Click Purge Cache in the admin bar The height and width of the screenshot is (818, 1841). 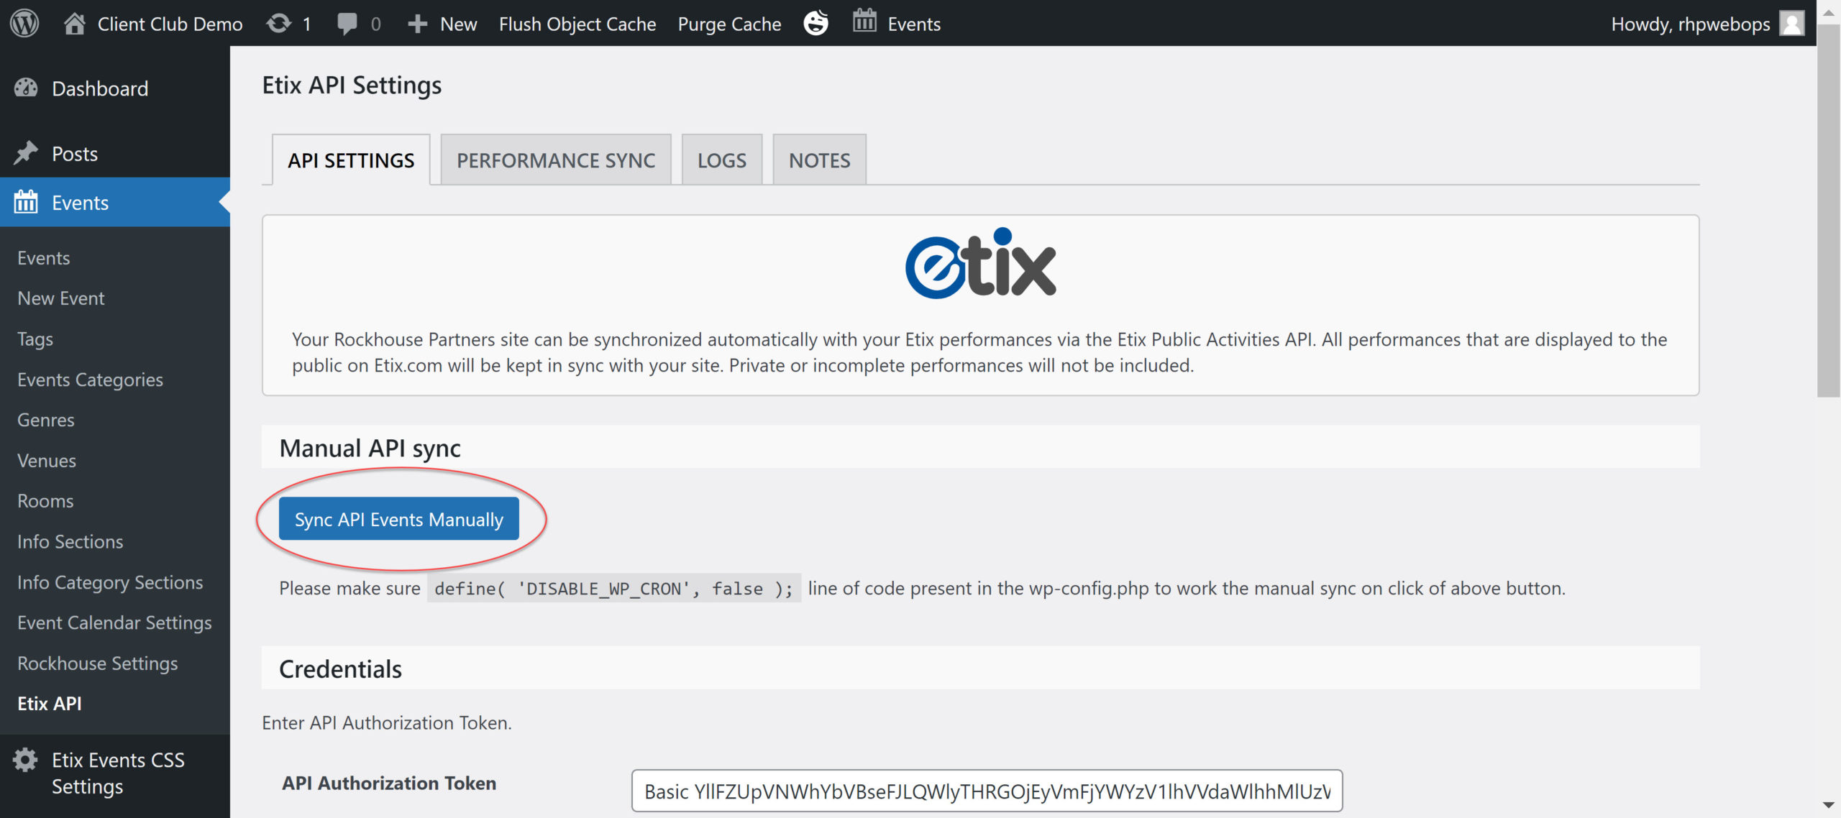tap(729, 24)
